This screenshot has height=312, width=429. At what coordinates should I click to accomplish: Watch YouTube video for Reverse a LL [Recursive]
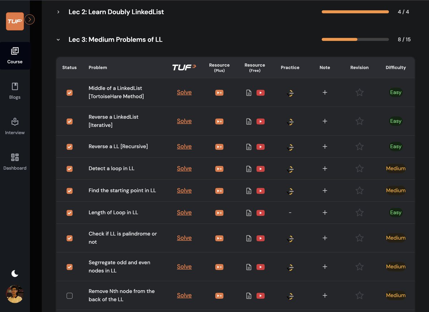point(261,147)
